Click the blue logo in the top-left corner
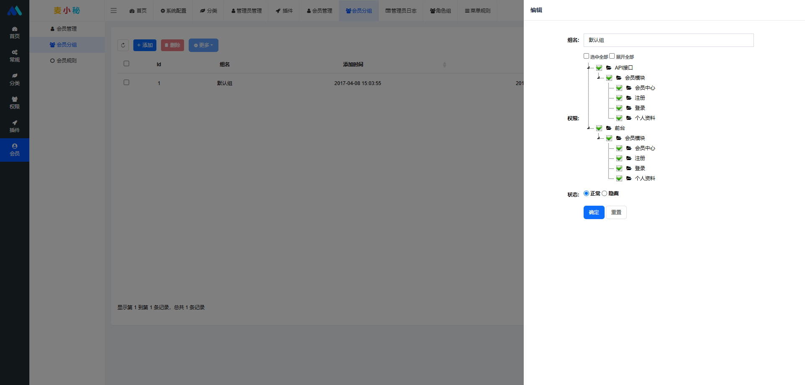 [x=15, y=10]
